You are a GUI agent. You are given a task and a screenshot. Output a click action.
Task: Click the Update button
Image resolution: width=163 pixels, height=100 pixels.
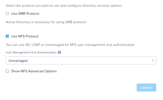coord(146,88)
